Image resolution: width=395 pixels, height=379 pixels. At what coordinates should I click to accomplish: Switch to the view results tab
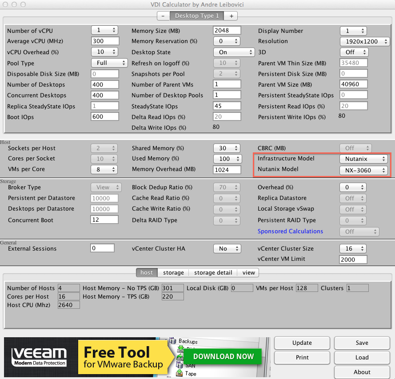tap(248, 272)
